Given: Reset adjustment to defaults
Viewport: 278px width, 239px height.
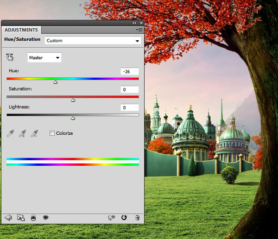Looking at the screenshot, I should 124,217.
